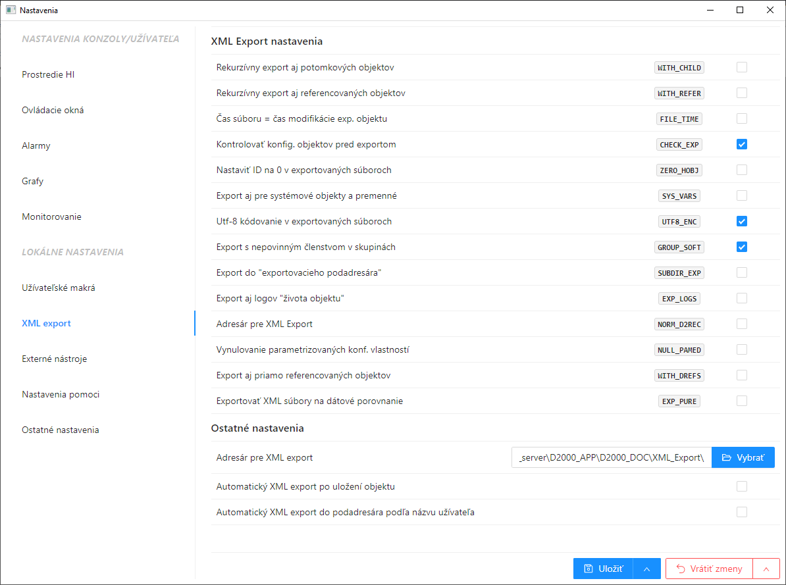Screen dimensions: 786x585
Task: Maximize the Nastavenia window
Action: coord(740,10)
